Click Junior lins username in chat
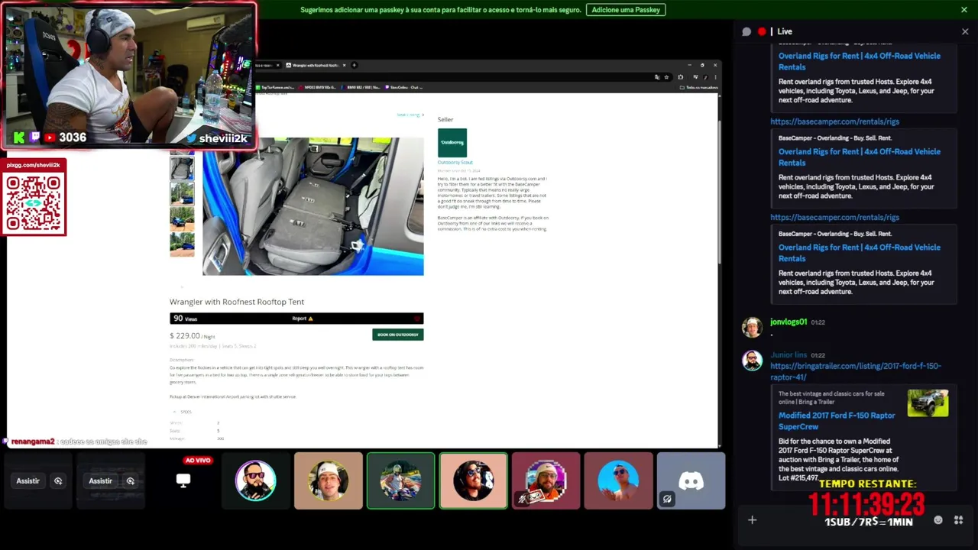Image resolution: width=978 pixels, height=550 pixels. coord(789,355)
